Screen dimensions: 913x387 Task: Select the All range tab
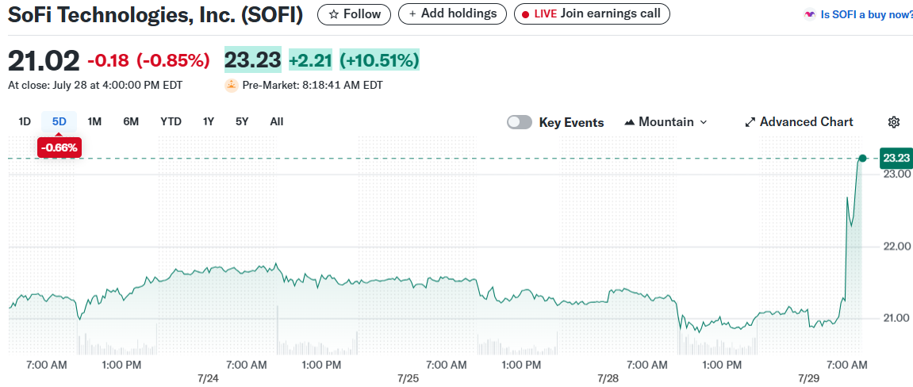click(x=277, y=121)
